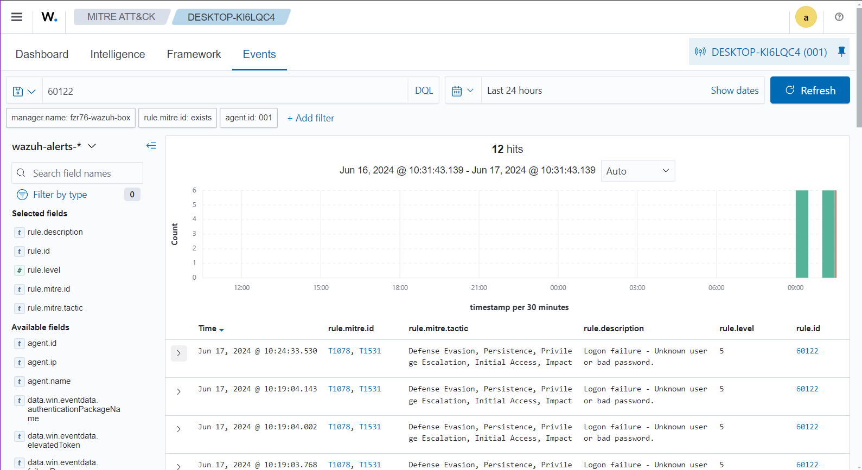Sort by Time column arrow
The width and height of the screenshot is (862, 470).
tap(221, 330)
